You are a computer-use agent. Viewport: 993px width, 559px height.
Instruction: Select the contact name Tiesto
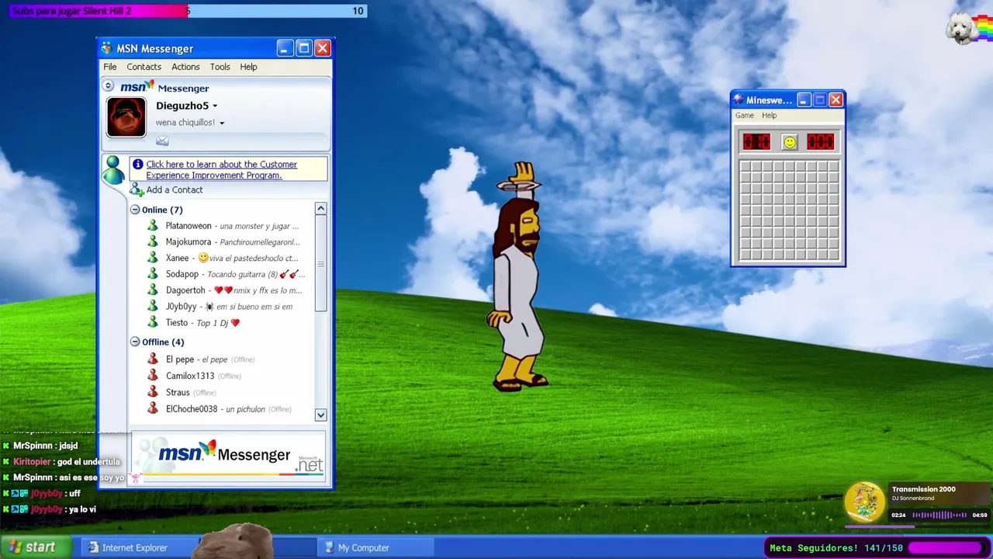click(177, 323)
